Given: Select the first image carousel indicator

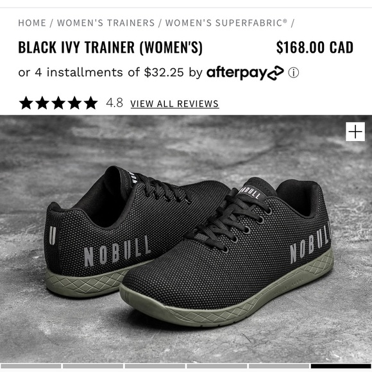Looking at the screenshot, I should (31, 366).
